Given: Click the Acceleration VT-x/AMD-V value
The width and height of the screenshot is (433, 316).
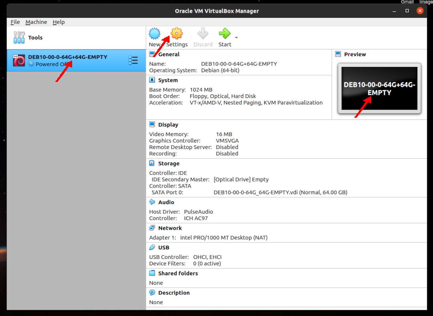Looking at the screenshot, I should [x=256, y=102].
